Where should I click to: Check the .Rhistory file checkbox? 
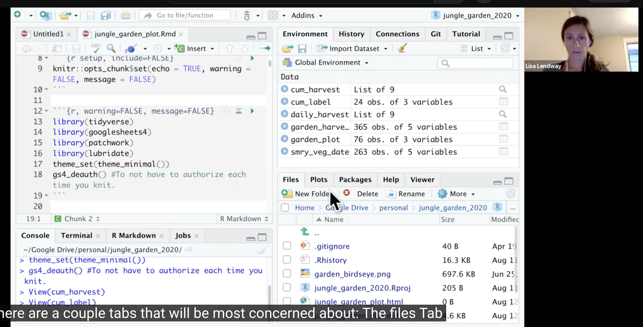(287, 259)
